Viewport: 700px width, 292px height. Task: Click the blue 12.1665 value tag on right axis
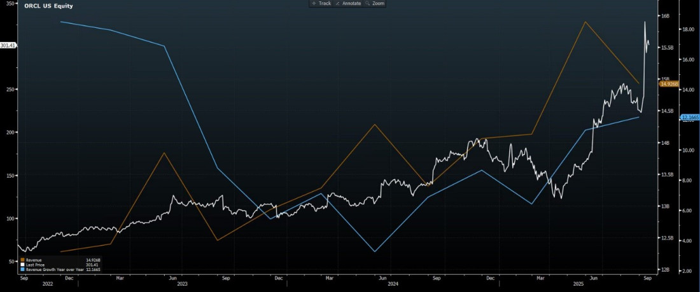tap(690, 117)
